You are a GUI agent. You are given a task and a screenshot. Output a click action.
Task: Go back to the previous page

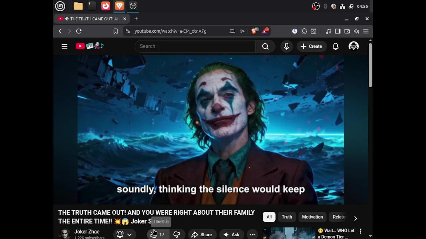60,31
